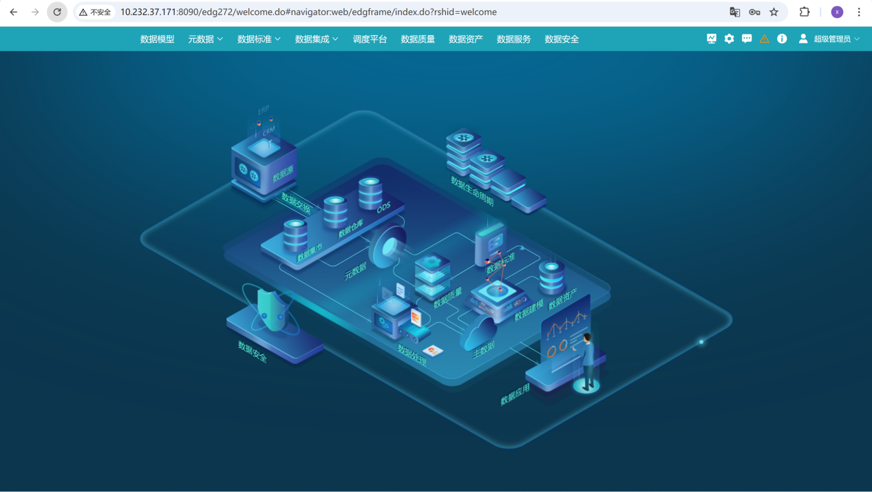Click the settings gear icon in header
872x492 pixels.
[729, 39]
